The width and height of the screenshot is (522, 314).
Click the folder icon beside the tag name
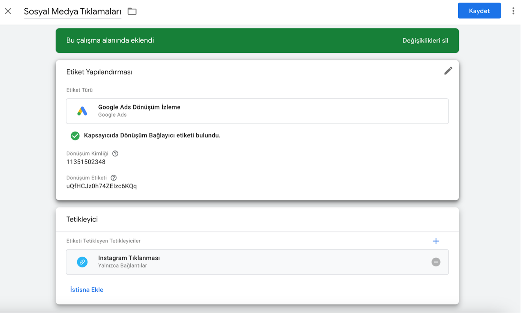coord(132,11)
